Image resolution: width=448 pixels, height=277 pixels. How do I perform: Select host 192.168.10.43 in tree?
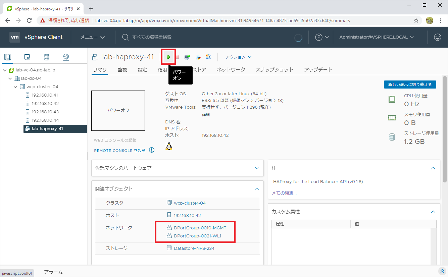point(45,112)
